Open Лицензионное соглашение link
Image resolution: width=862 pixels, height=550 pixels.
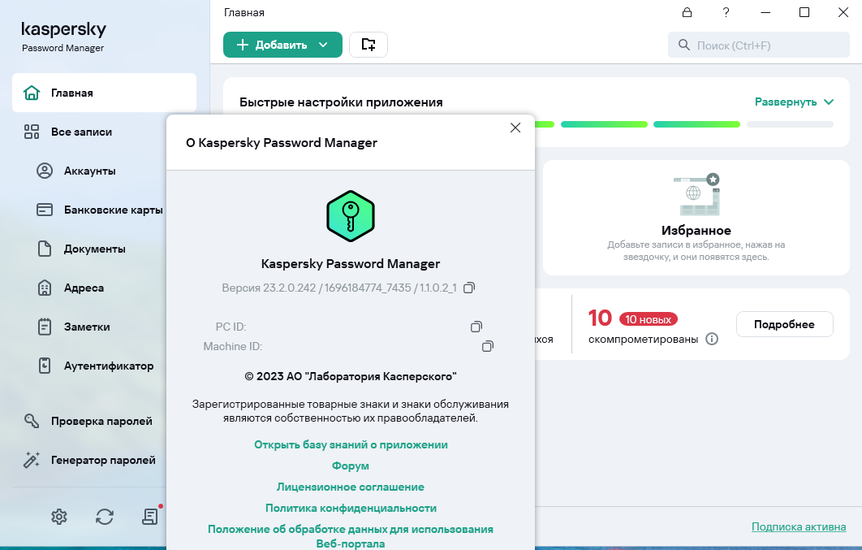(x=351, y=487)
